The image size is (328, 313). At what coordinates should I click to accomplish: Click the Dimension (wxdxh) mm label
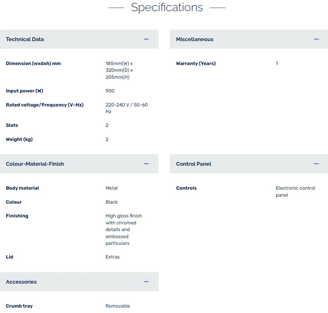click(x=33, y=63)
